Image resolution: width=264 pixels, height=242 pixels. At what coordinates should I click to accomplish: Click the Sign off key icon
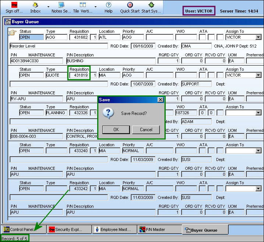click(14, 5)
